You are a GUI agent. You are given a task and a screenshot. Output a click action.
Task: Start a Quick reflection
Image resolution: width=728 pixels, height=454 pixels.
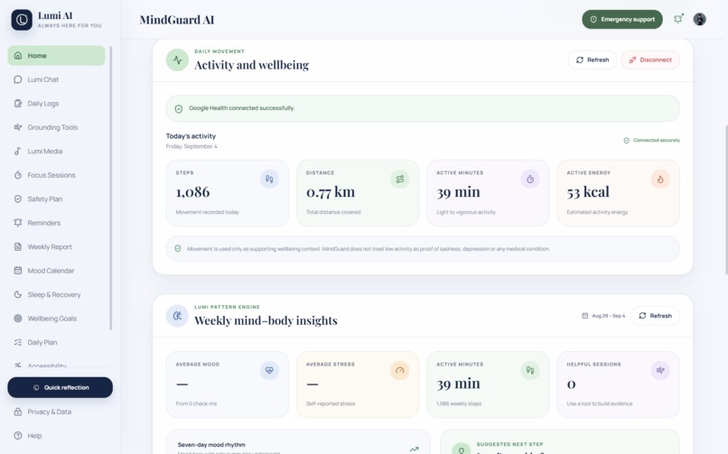60,387
